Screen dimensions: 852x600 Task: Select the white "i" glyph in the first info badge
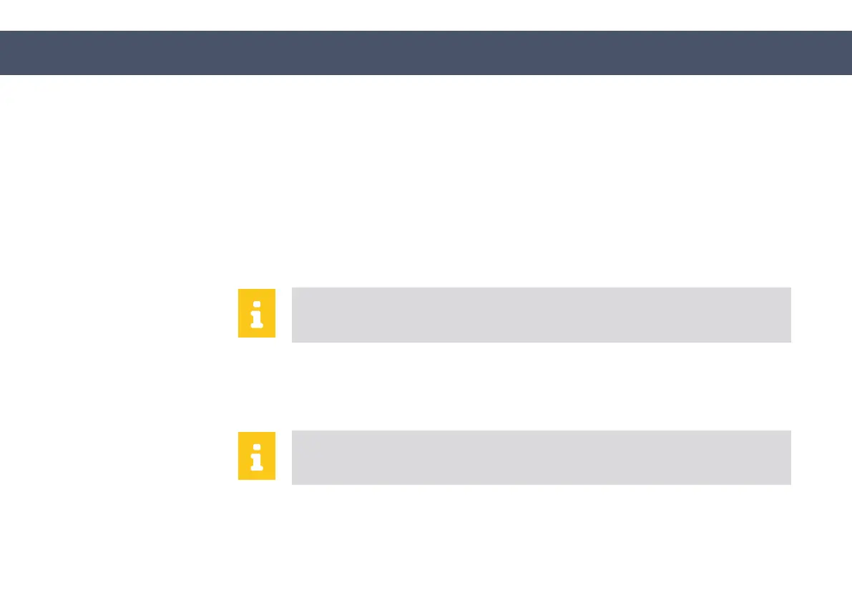point(256,315)
